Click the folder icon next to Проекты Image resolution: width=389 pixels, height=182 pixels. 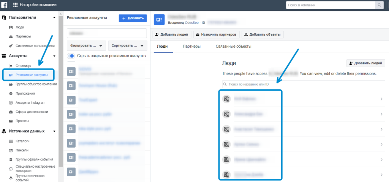(x=11, y=121)
